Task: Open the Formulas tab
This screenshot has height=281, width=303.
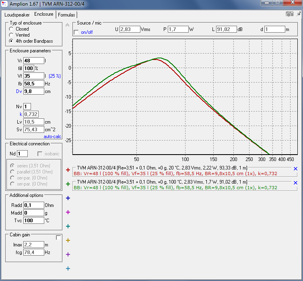Action: click(x=66, y=15)
